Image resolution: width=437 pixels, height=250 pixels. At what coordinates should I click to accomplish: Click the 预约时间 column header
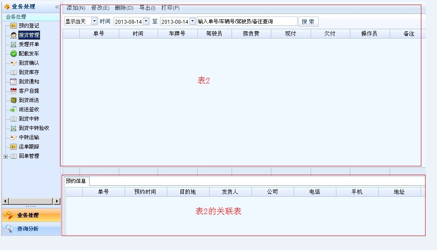coord(146,192)
